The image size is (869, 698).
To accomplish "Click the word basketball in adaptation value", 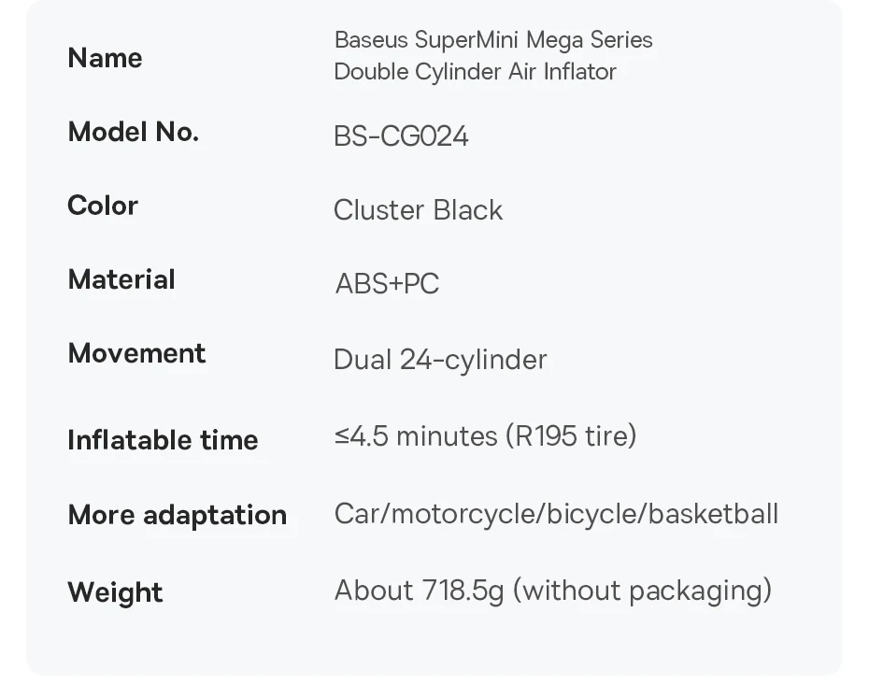I will click(x=713, y=514).
